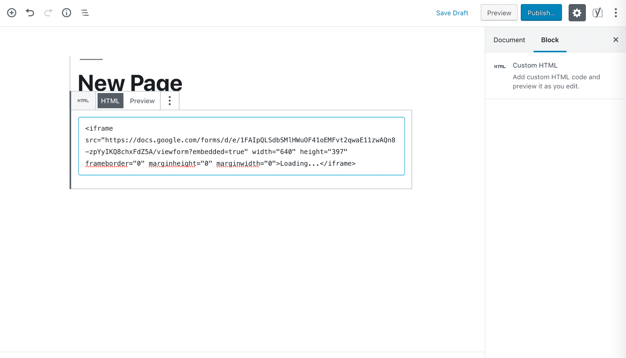This screenshot has width=626, height=358.
Task: Switch to Preview mode tab
Action: click(x=142, y=101)
